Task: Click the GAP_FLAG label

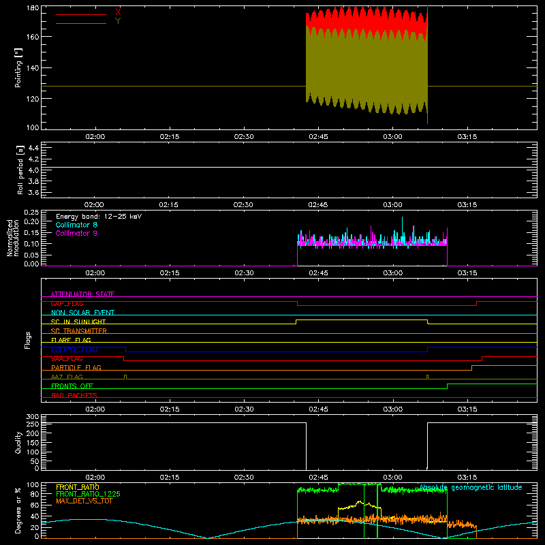Action: pos(67,303)
